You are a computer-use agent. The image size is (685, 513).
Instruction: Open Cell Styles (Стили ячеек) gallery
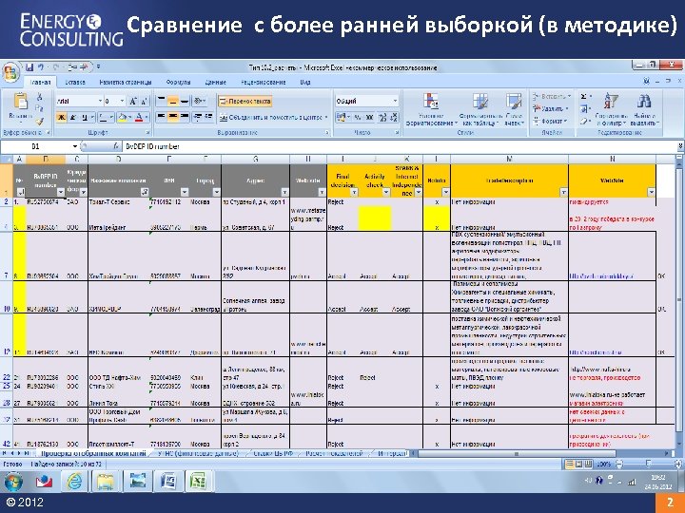(514, 109)
